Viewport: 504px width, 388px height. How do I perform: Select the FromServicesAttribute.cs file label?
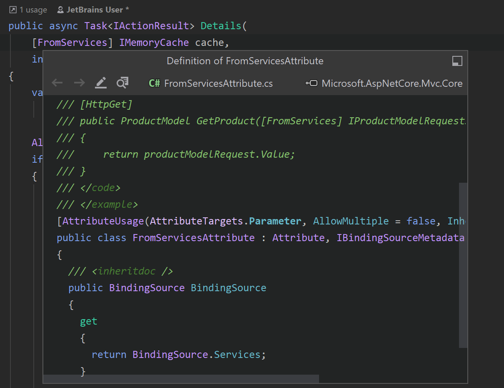[218, 83]
